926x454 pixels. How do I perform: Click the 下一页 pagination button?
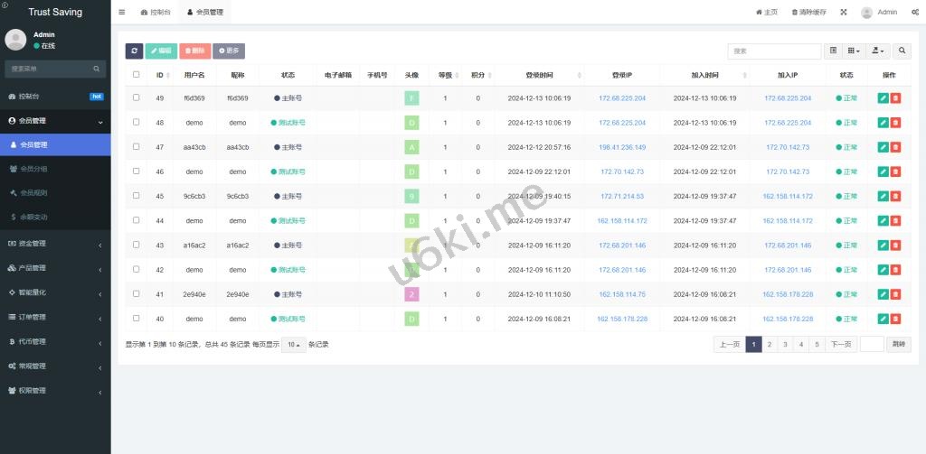tap(842, 344)
